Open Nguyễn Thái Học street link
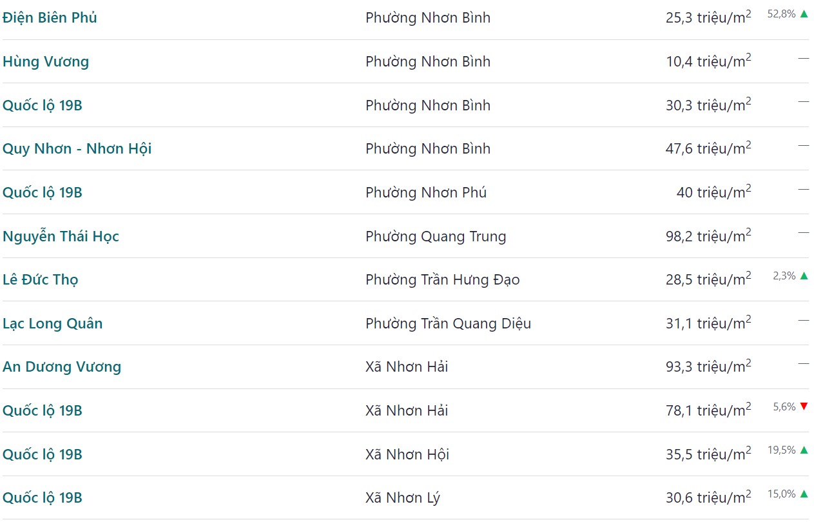 (x=61, y=236)
